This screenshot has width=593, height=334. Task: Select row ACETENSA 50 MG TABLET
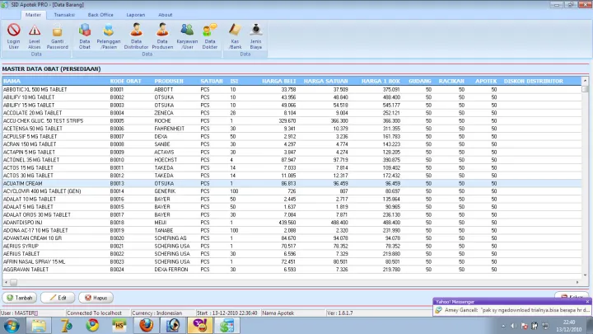292,129
